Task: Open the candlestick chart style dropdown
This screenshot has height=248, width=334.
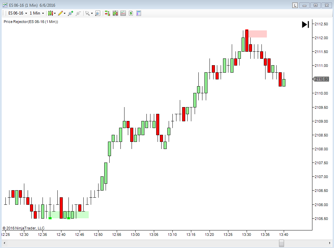Action: (x=52, y=13)
